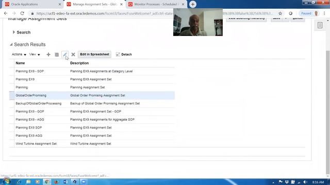
Task: Select the Planning EX9 - AGG row
Action: pyautogui.click(x=92, y=120)
